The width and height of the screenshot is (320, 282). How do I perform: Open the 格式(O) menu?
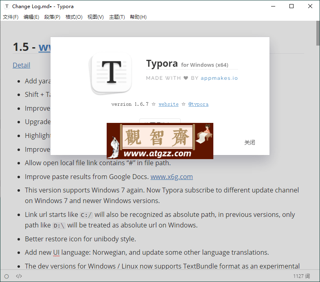point(74,17)
